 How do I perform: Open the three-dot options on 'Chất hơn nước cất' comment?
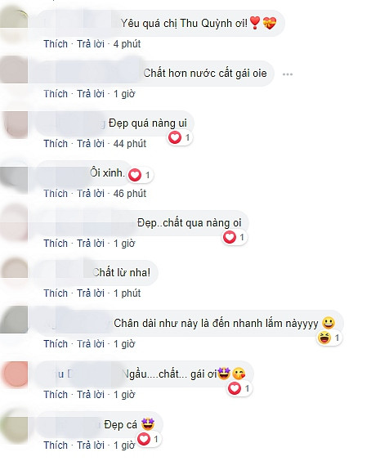[x=288, y=74]
